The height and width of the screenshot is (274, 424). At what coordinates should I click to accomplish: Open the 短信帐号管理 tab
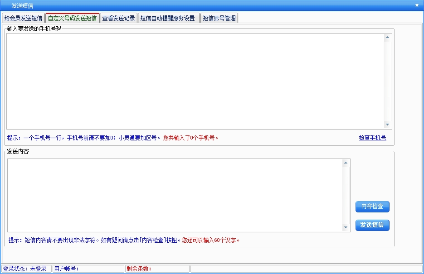pos(219,18)
